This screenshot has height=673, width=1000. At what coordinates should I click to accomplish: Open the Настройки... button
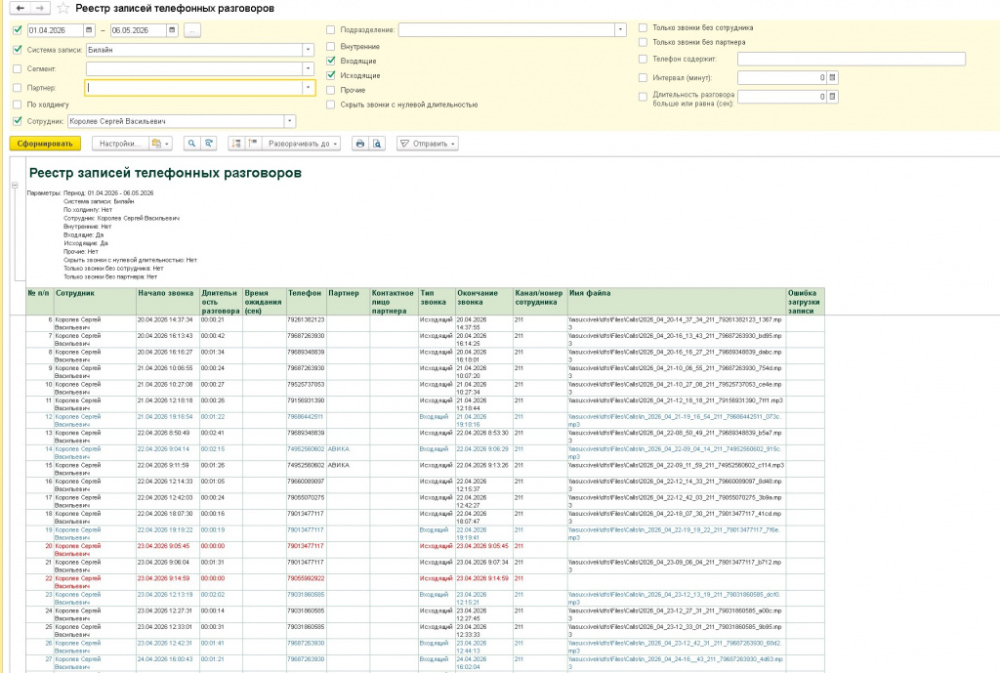pyautogui.click(x=120, y=144)
